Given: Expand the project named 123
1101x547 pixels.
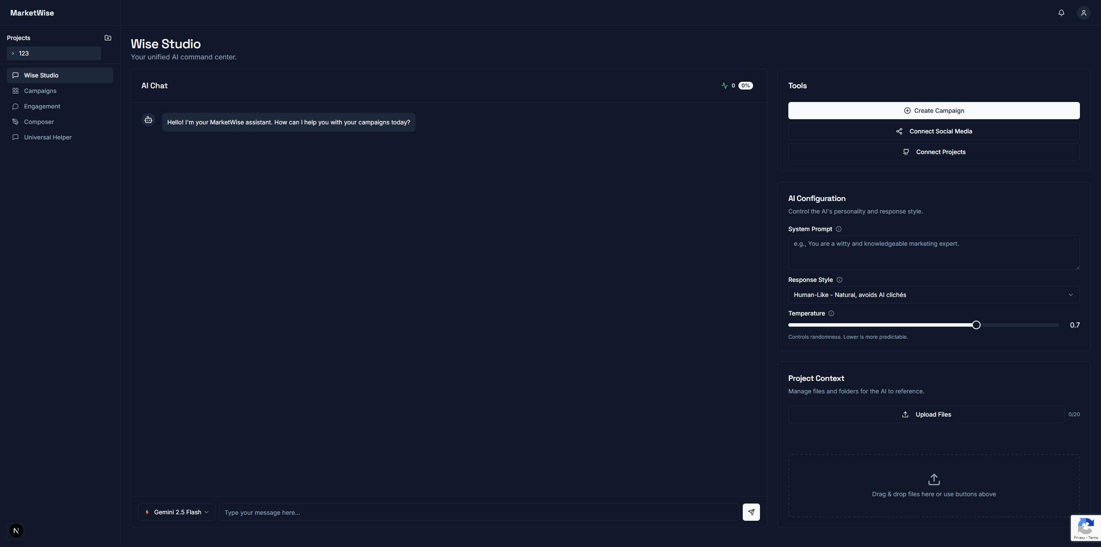Looking at the screenshot, I should 12,53.
